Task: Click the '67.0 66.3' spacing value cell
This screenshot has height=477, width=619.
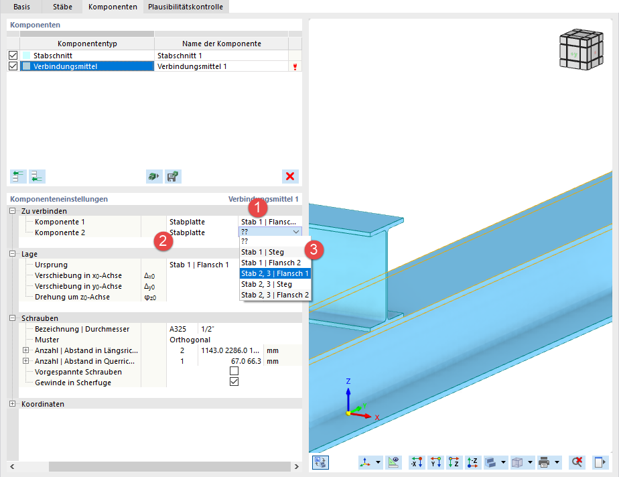Action: (x=231, y=361)
